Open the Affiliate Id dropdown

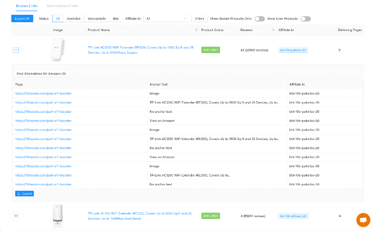click(166, 18)
